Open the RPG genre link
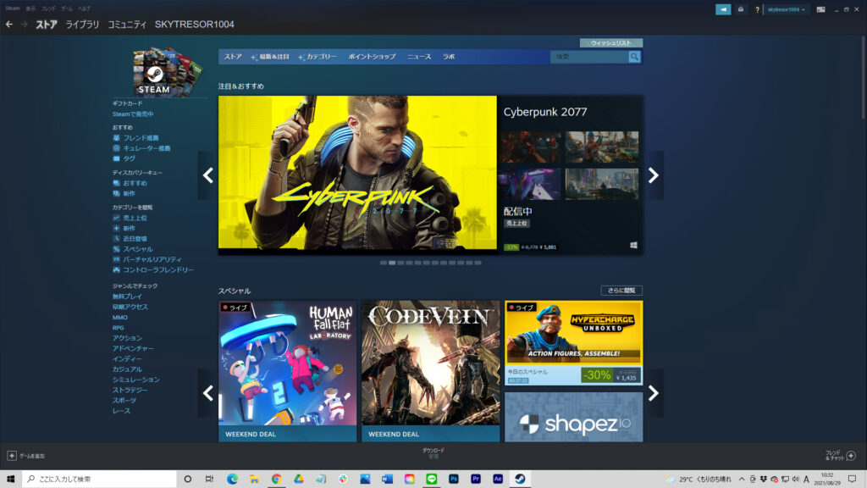867x488 pixels. tap(118, 328)
